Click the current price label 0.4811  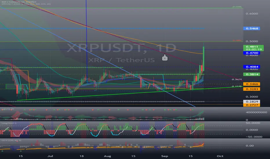coord(252,47)
